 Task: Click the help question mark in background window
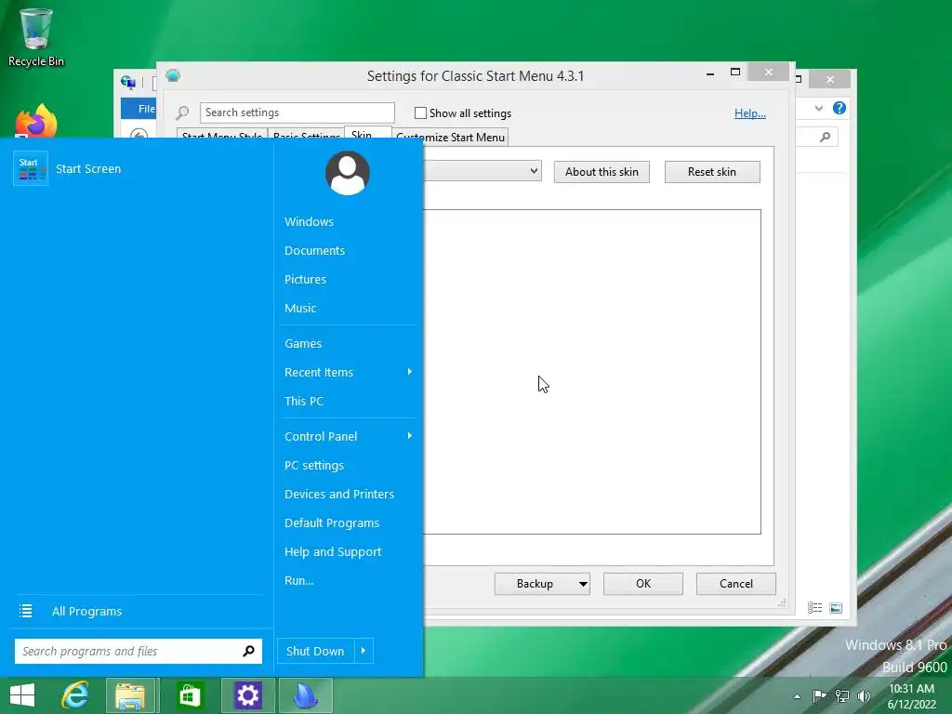tap(840, 108)
